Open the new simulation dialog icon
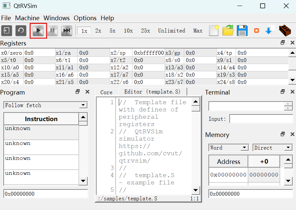 (x=7, y=31)
